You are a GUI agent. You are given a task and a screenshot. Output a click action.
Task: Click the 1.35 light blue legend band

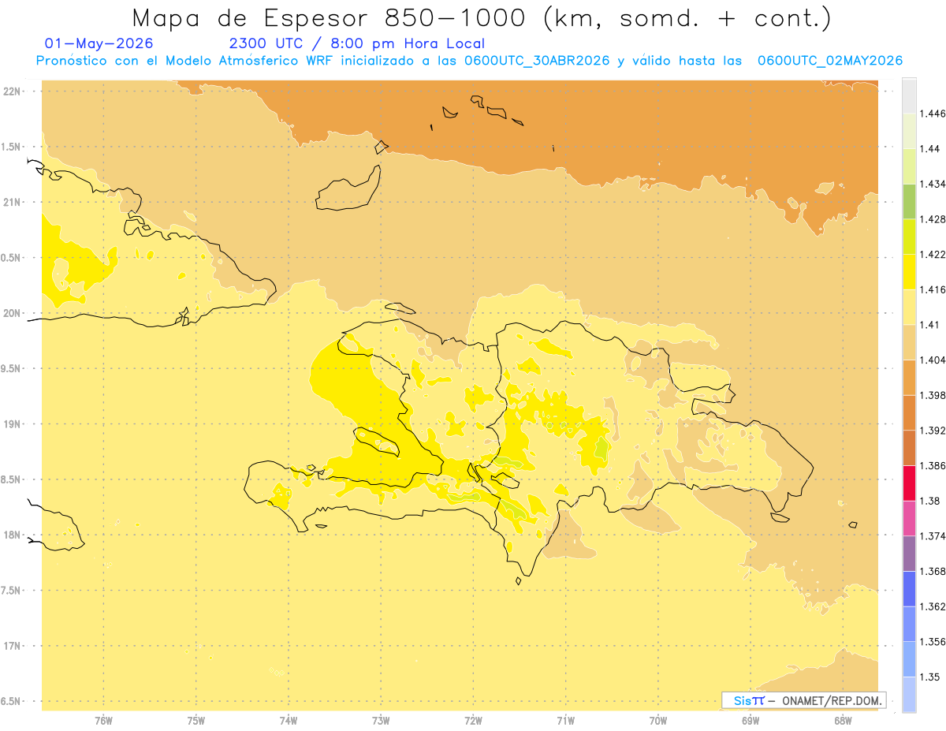909,695
